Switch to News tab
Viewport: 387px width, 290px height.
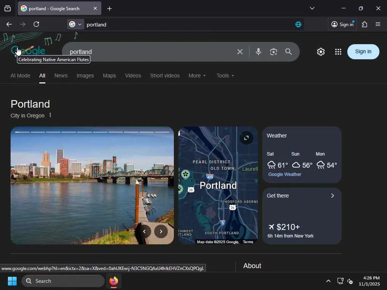[61, 76]
